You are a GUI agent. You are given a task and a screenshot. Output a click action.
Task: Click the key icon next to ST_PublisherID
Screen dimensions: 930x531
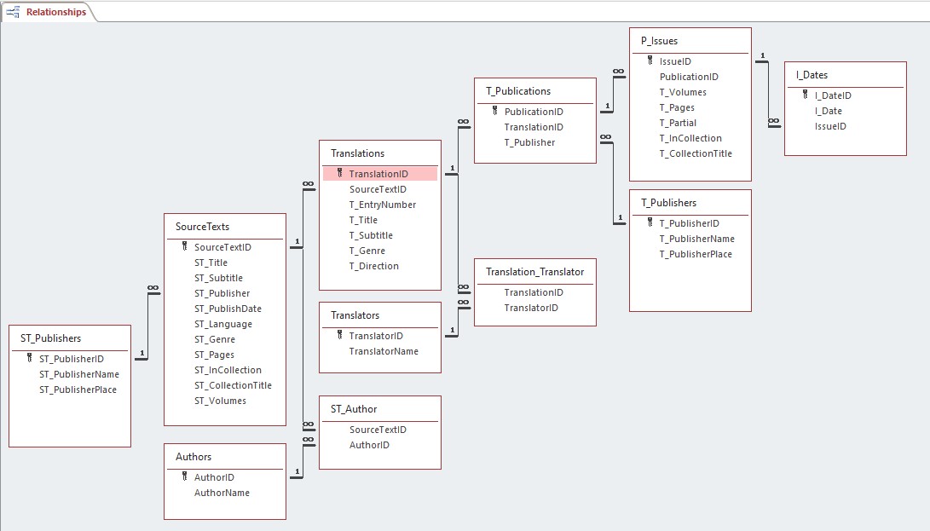coord(30,358)
